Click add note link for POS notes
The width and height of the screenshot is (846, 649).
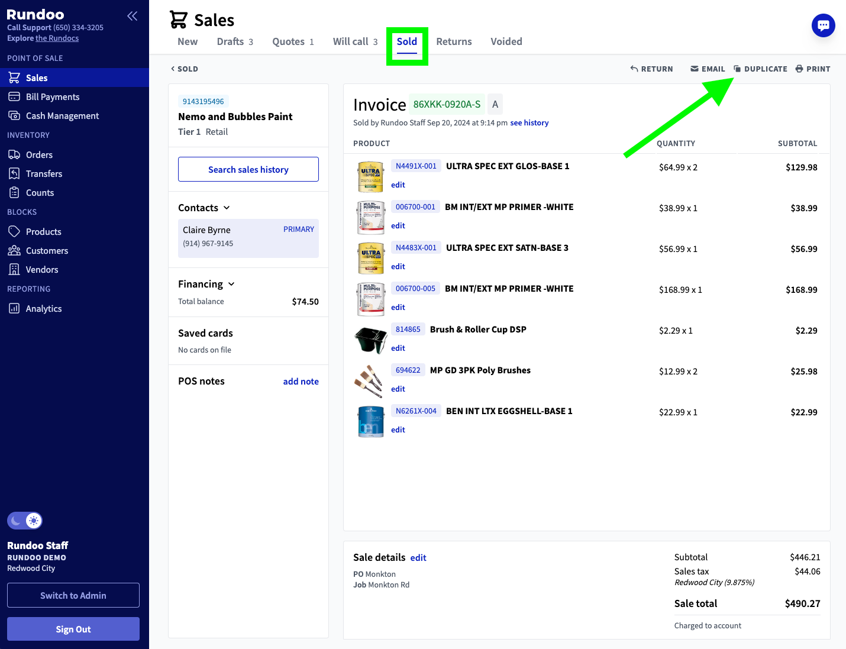tap(301, 382)
